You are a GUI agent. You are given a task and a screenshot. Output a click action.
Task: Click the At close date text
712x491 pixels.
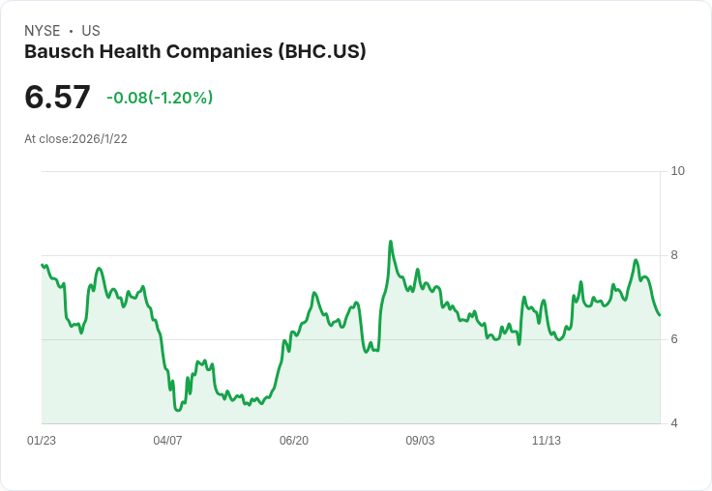click(x=75, y=138)
